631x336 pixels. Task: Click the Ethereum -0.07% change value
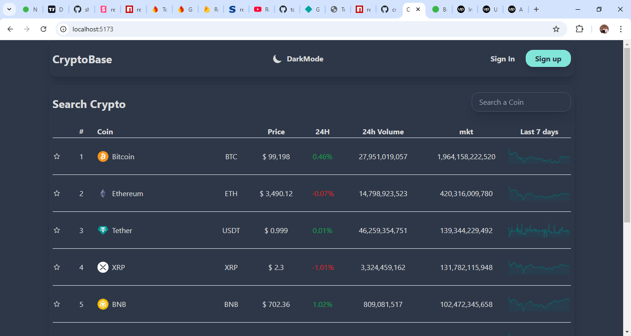(x=323, y=193)
